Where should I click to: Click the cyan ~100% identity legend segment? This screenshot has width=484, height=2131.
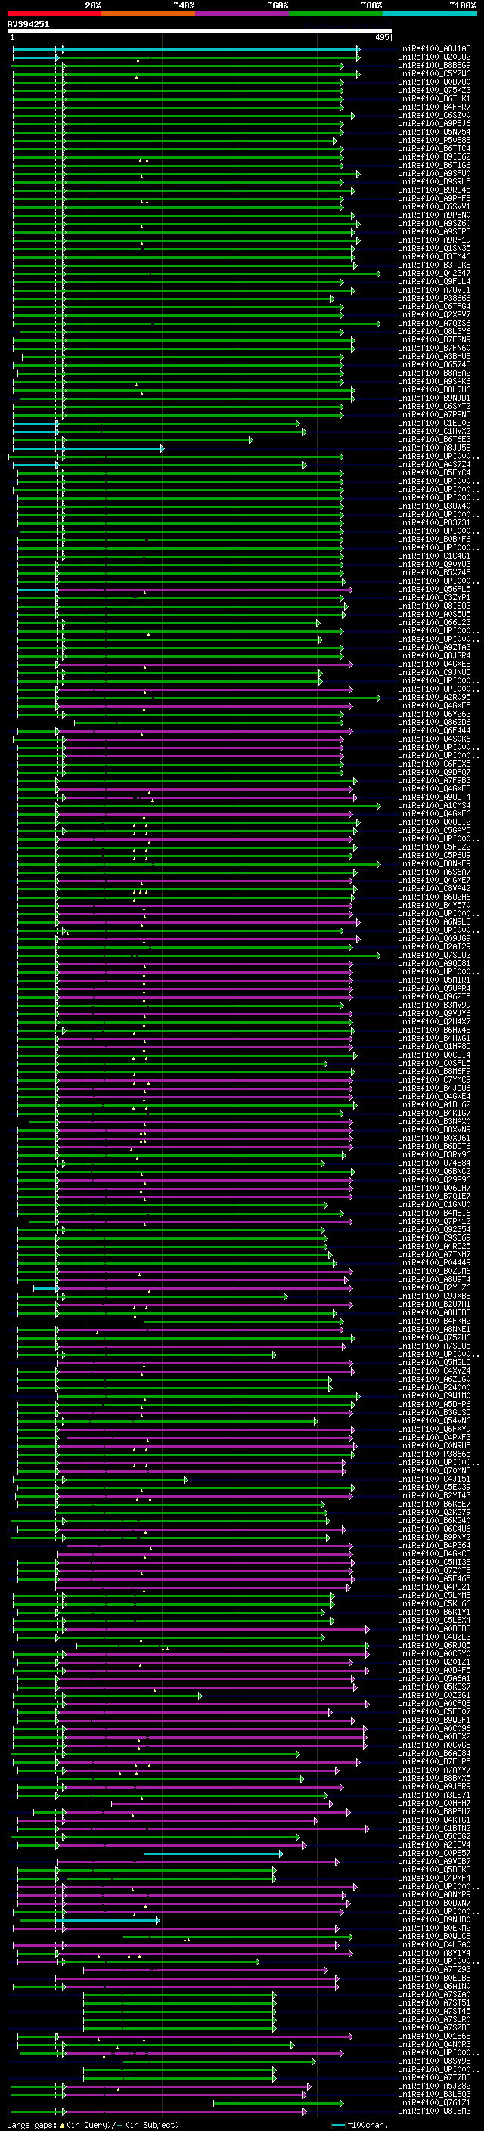(x=430, y=14)
